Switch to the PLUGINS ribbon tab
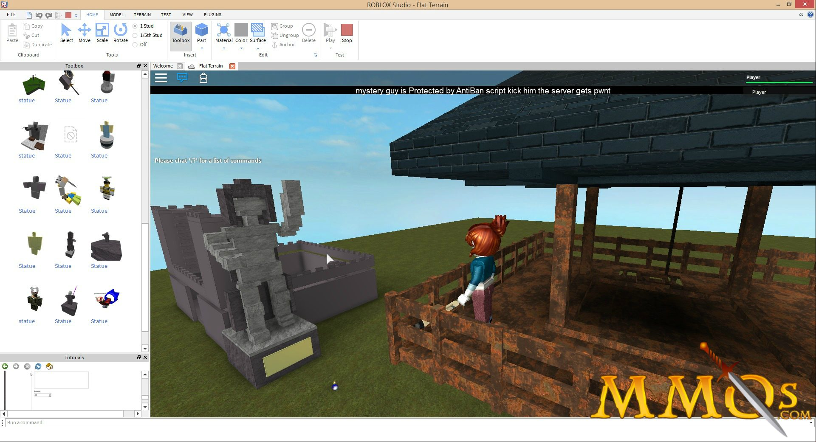 (x=212, y=14)
